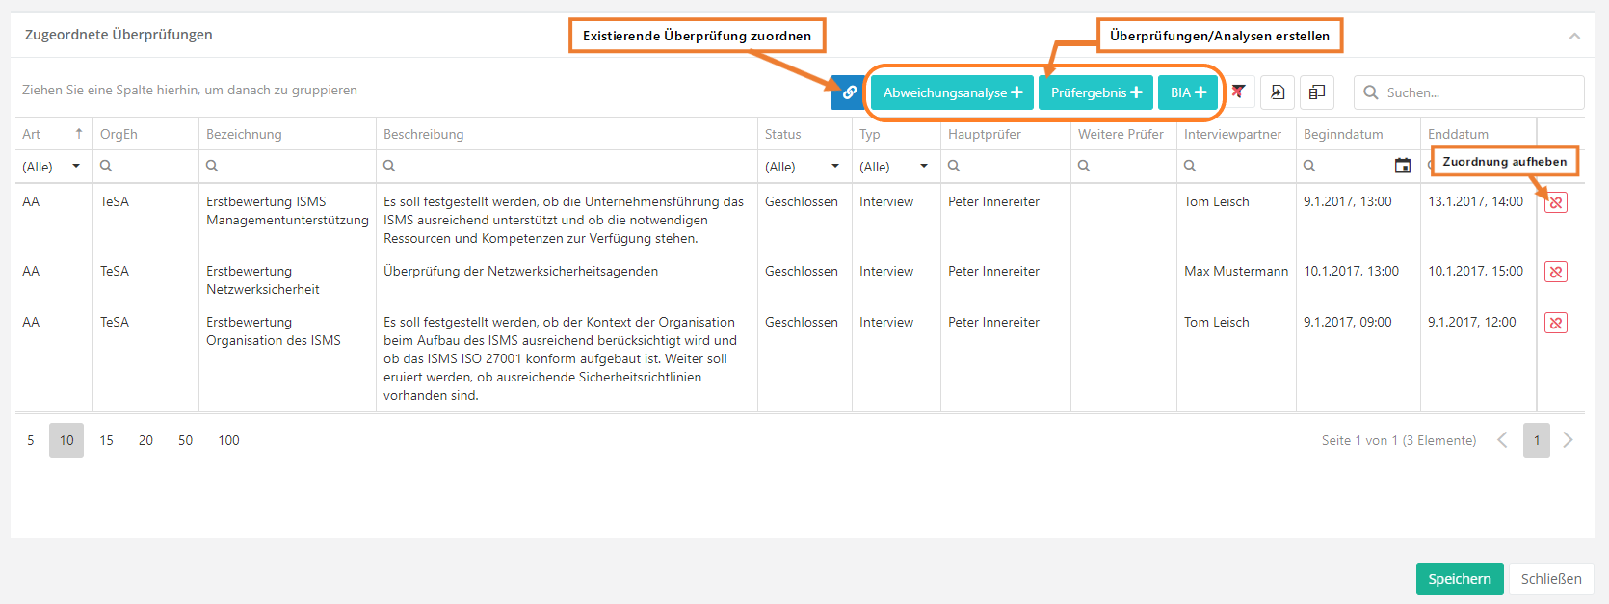Viewport: 1609px width, 604px height.
Task: Open the column chooser icon
Action: (1317, 92)
